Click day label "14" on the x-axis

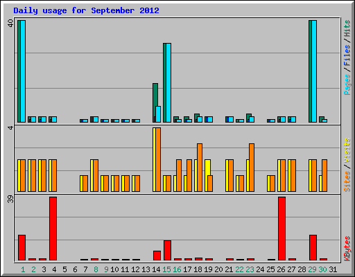(156, 269)
